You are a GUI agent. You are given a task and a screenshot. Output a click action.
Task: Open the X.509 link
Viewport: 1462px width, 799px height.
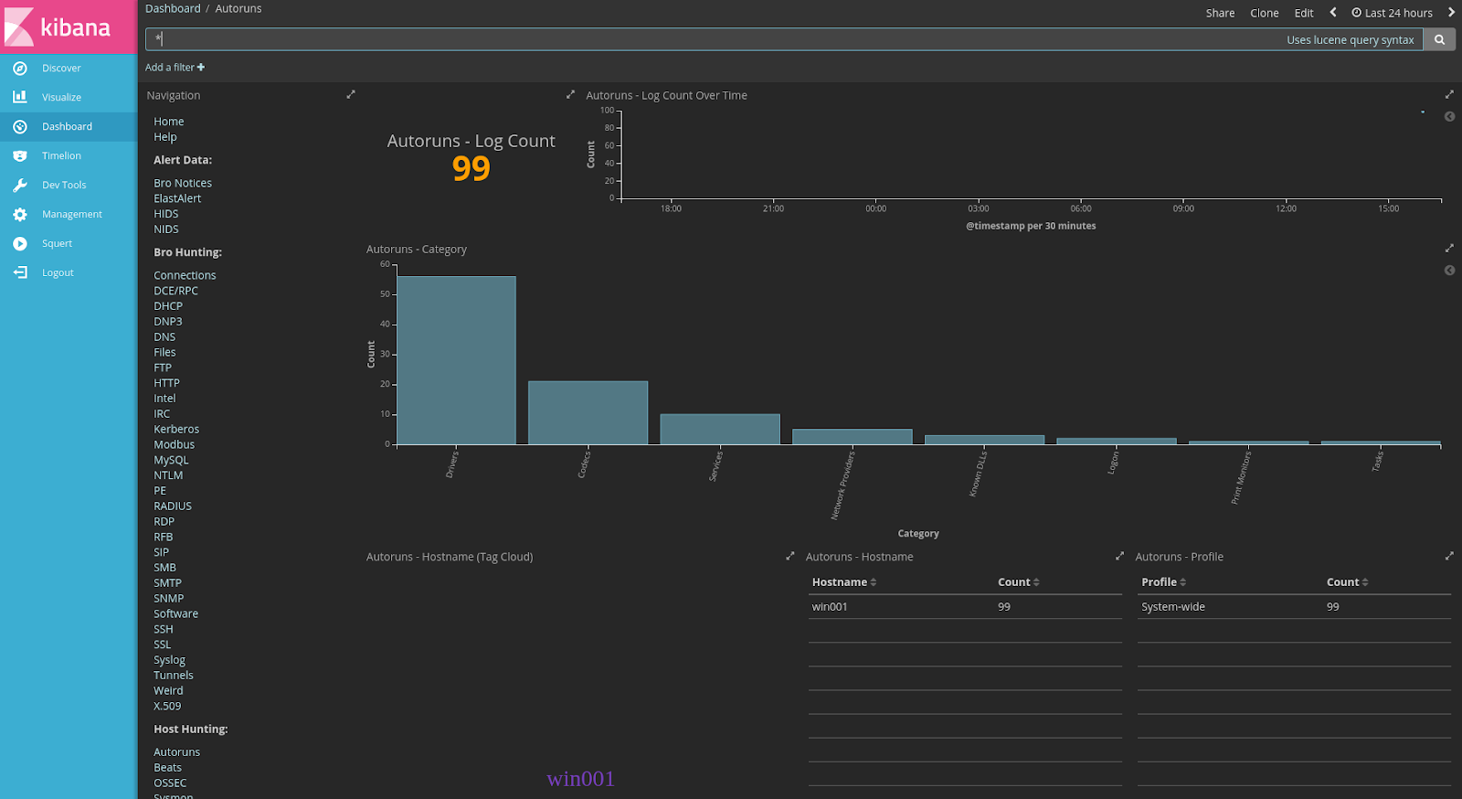click(x=167, y=706)
